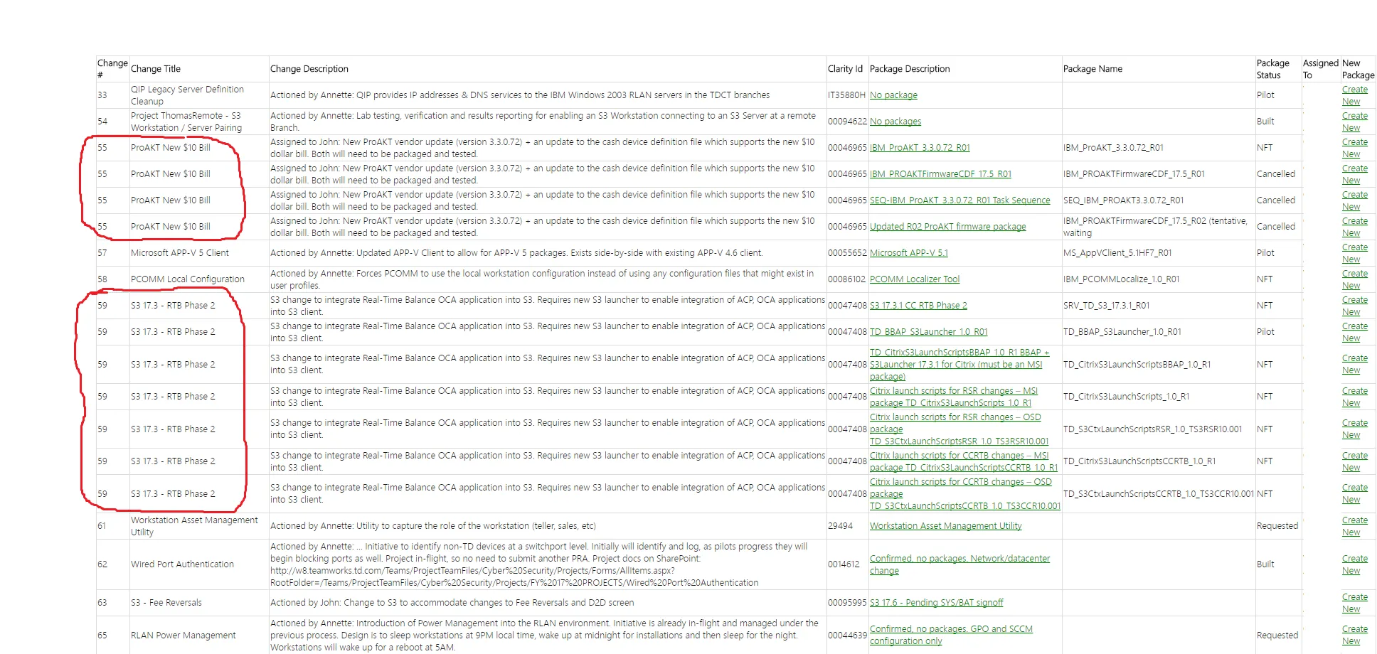Screen dimensions: 1377x654
Task: Open the "S3 17.3.1 CC RTB Phase 2" link
Action: pos(918,306)
